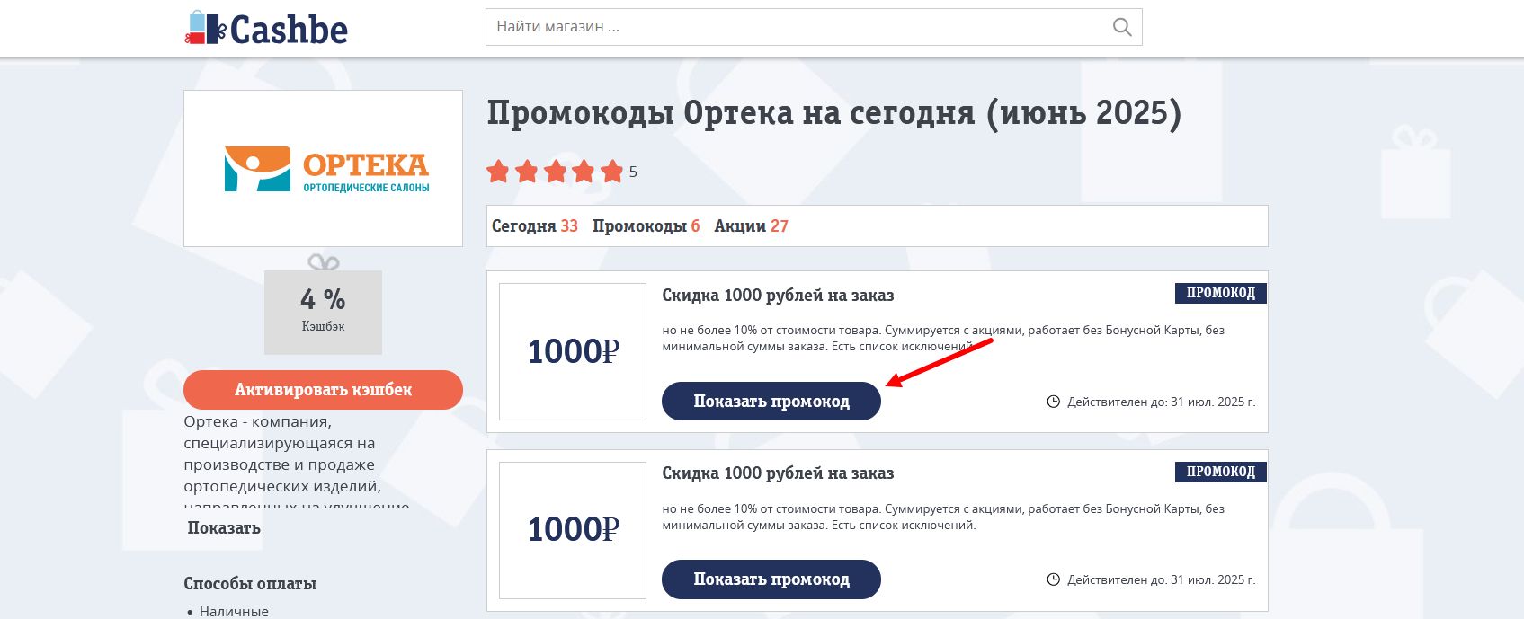Click the 4 % Кэшбэк box
This screenshot has height=619, width=1524.
[323, 312]
